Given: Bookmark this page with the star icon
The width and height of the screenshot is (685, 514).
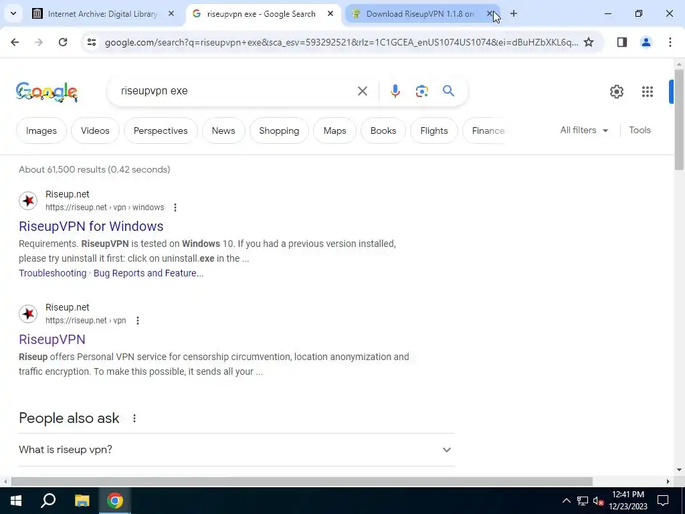Looking at the screenshot, I should pyautogui.click(x=589, y=42).
